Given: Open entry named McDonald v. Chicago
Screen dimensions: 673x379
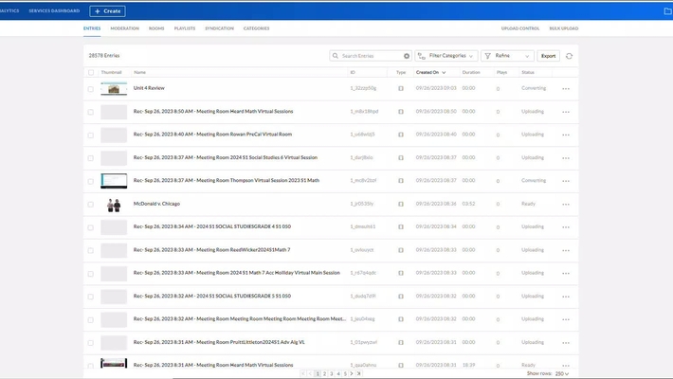Looking at the screenshot, I should coord(156,204).
